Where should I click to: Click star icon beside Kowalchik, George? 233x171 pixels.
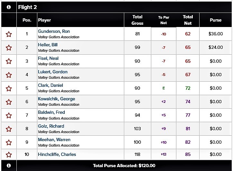pos(9,102)
